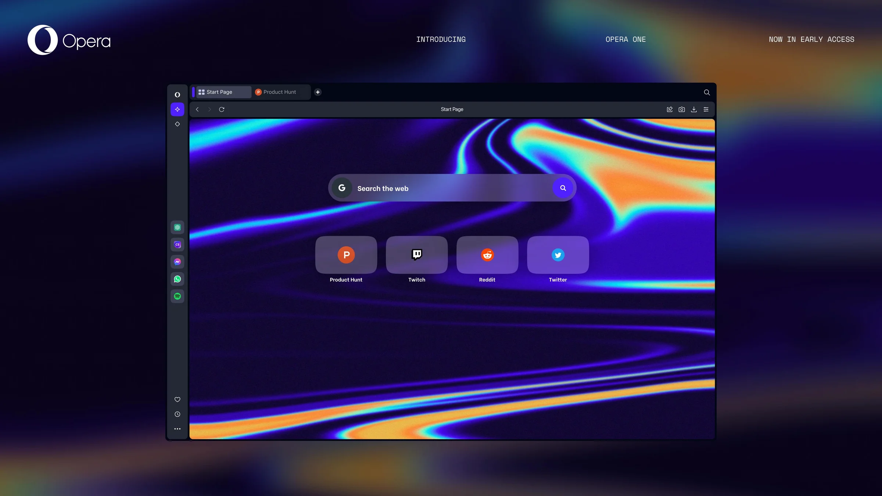
Task: Go back with the back arrow
Action: click(x=197, y=109)
